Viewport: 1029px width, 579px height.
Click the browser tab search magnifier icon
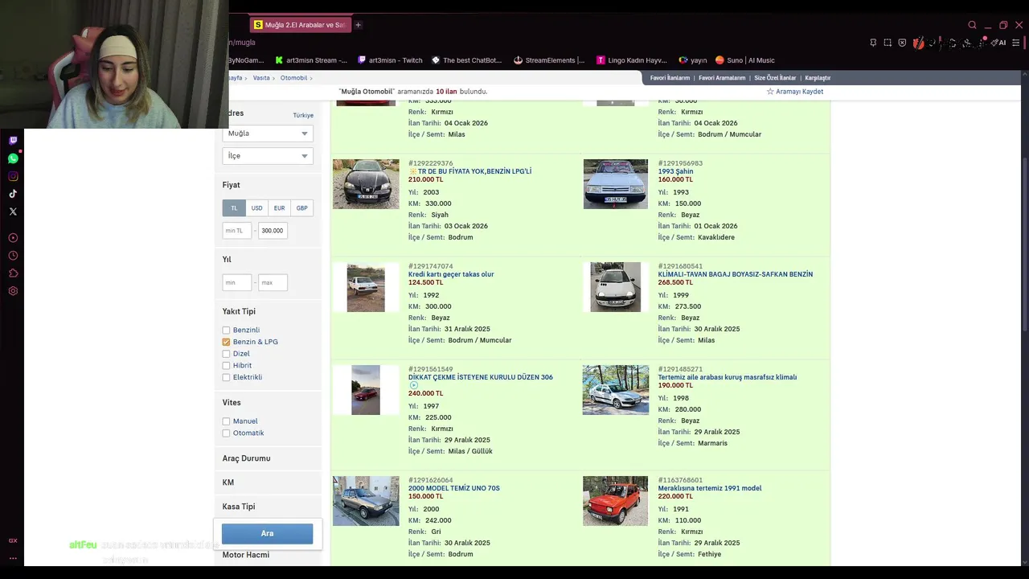click(x=972, y=25)
